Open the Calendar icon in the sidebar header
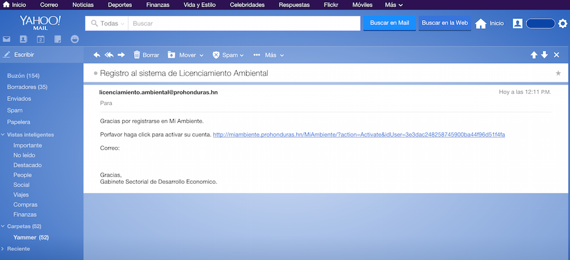 [41, 39]
